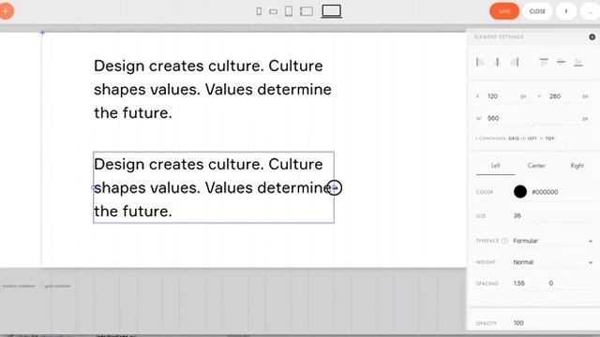Screen dimensions: 600x337
Task: Open the black color swatch picker
Action: click(520, 192)
